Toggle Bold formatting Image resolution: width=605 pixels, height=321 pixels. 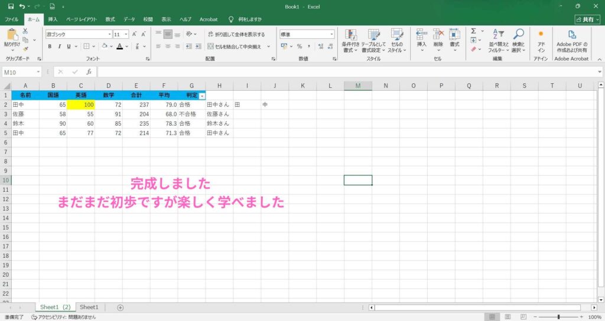[x=50, y=46]
